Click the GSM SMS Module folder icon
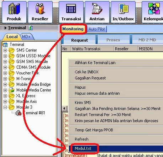The height and width of the screenshot is (157, 163). coord(12,62)
